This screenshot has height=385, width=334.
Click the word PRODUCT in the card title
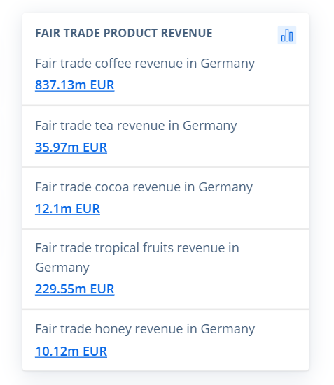[130, 33]
